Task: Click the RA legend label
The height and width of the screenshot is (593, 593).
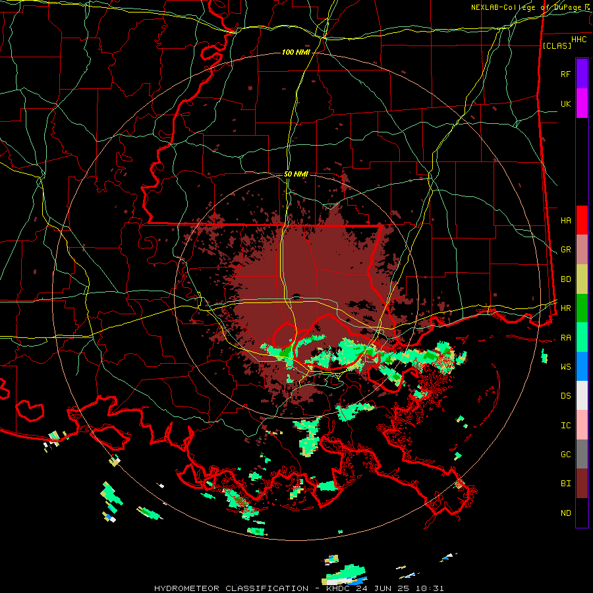Action: tap(565, 338)
